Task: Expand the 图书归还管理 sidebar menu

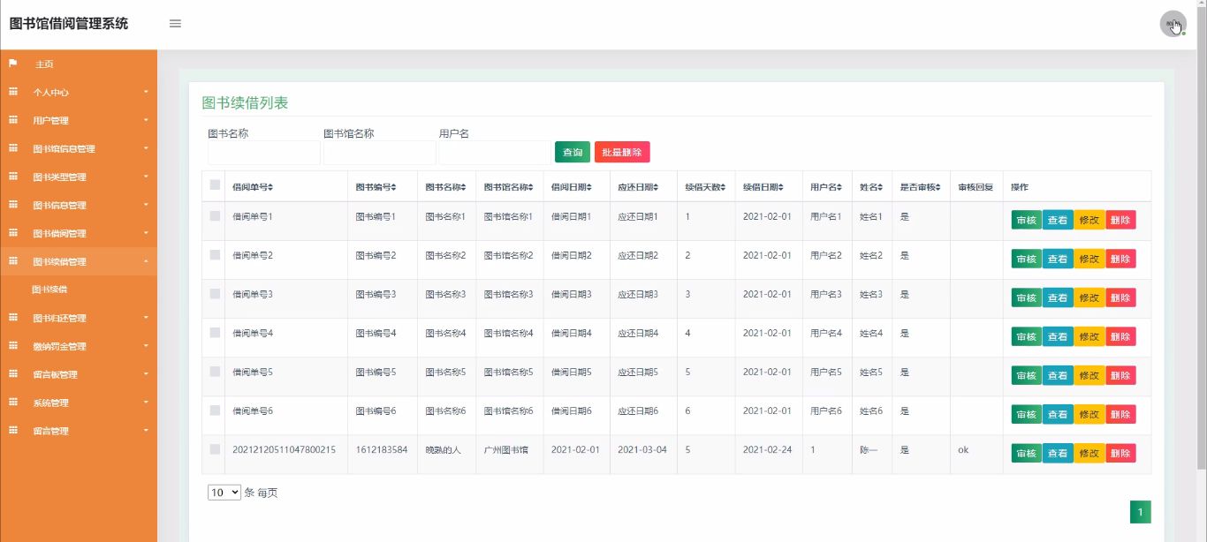Action: (x=79, y=318)
